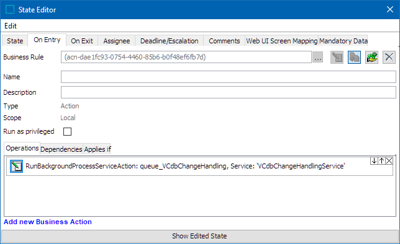Screen dimensions: 400x244
Task: Click the RunBackgroundProcessServiceAction edit icon
Action: [16, 166]
